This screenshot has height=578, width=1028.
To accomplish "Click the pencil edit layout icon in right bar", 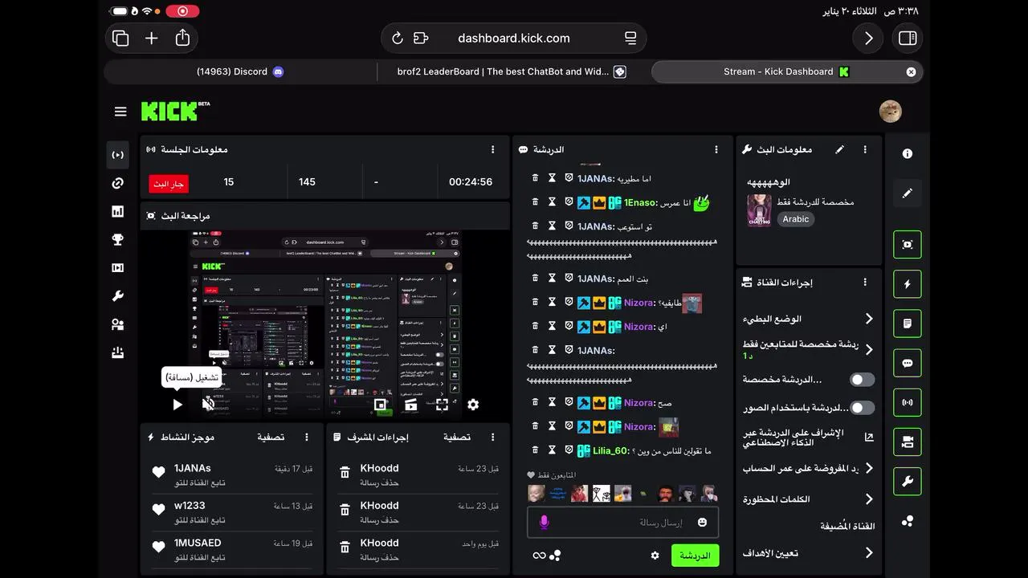I will 908,193.
